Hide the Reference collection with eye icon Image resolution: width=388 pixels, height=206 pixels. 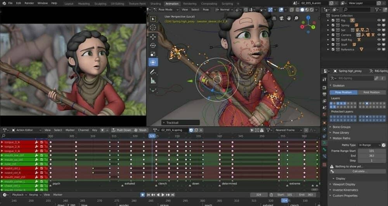tap(379, 50)
